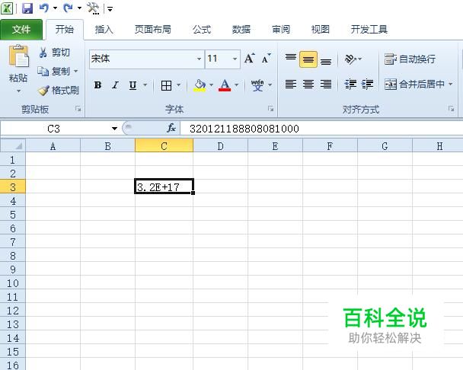Switch to the 视图 tab
Image resolution: width=463 pixels, height=370 pixels.
pos(321,29)
